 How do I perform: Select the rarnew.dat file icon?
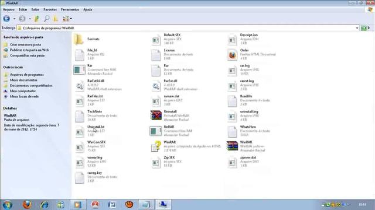tap(156, 101)
